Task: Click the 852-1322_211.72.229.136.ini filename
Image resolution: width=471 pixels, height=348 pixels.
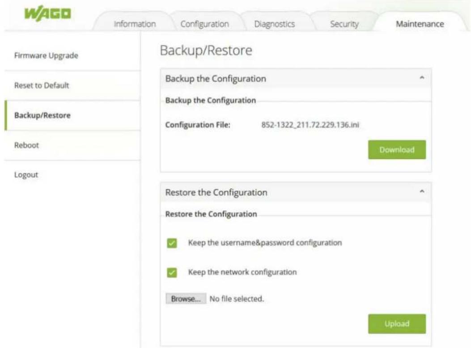Action: [x=310, y=125]
